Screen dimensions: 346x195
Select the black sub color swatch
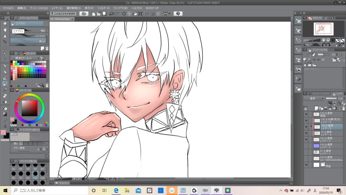(6, 136)
